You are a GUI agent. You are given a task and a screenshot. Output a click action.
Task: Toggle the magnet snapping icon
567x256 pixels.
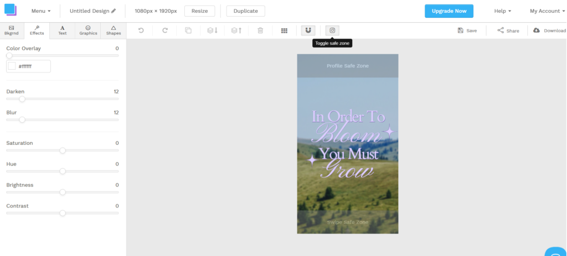308,31
